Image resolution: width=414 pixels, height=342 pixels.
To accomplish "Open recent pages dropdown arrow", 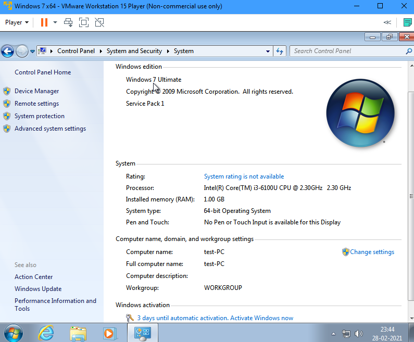I will (32, 52).
